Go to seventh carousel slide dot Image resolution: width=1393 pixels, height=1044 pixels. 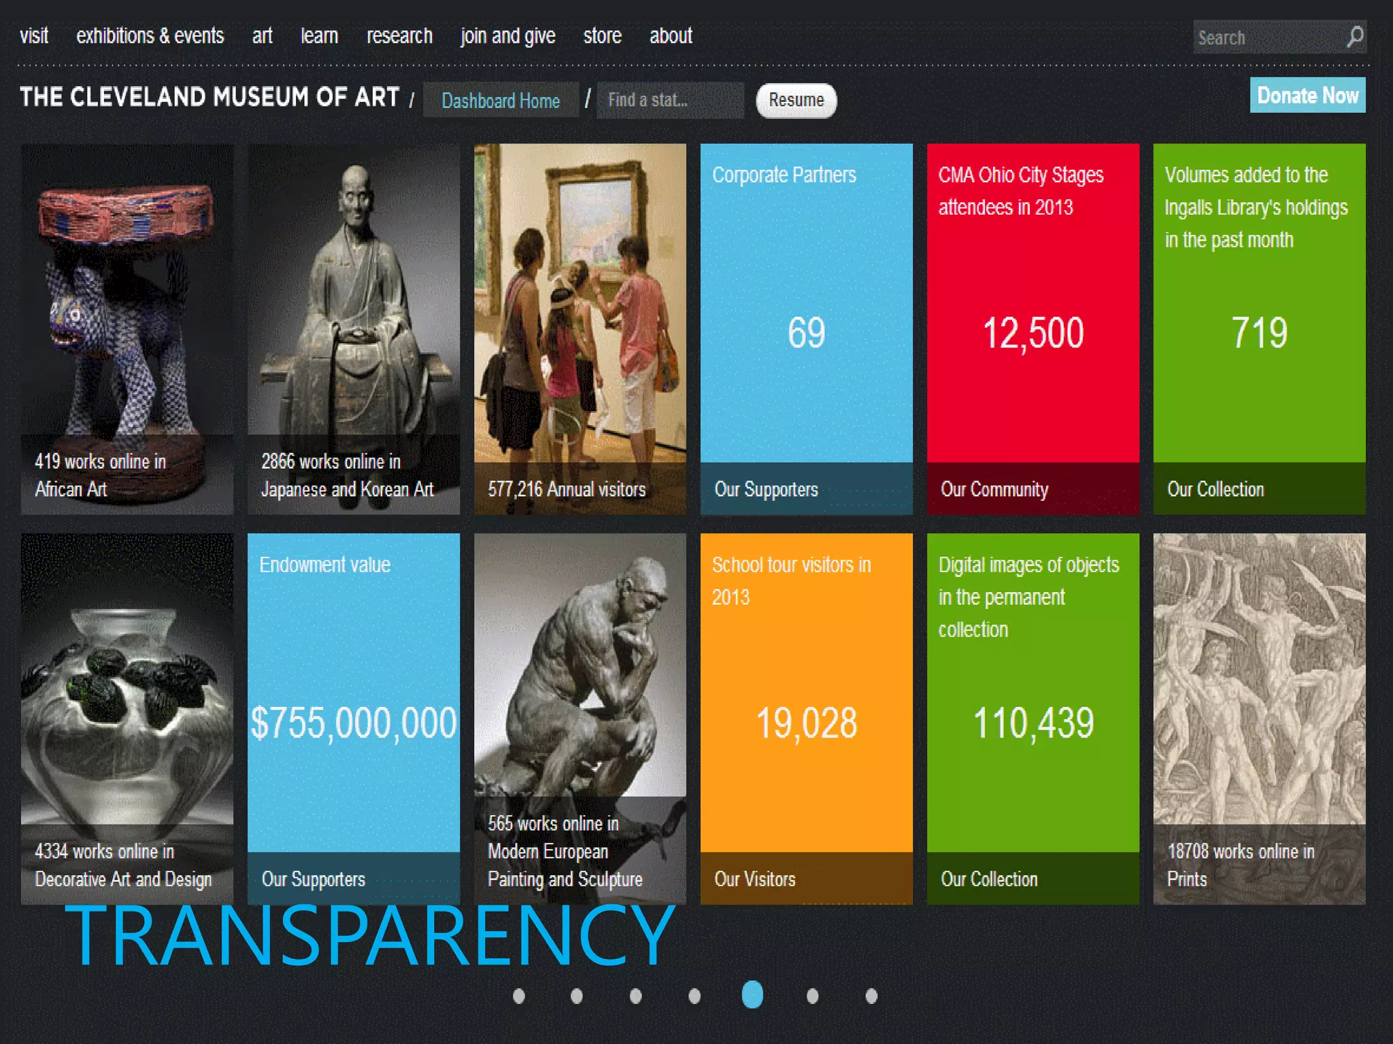click(871, 996)
